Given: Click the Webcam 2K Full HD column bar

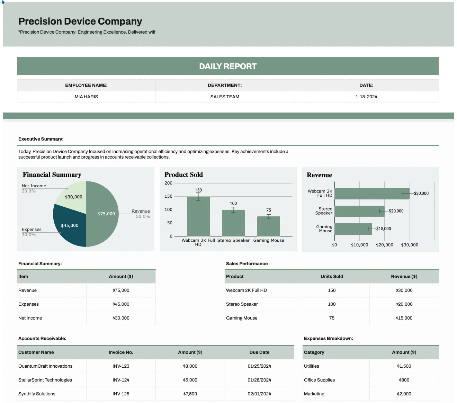Looking at the screenshot, I should [x=198, y=216].
